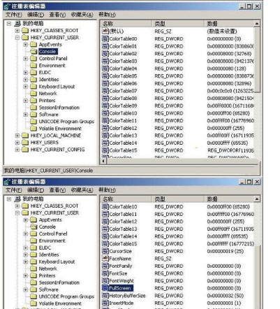Click 0x00000019 (25) data cell
This screenshot has height=309, width=280.
pos(225,251)
